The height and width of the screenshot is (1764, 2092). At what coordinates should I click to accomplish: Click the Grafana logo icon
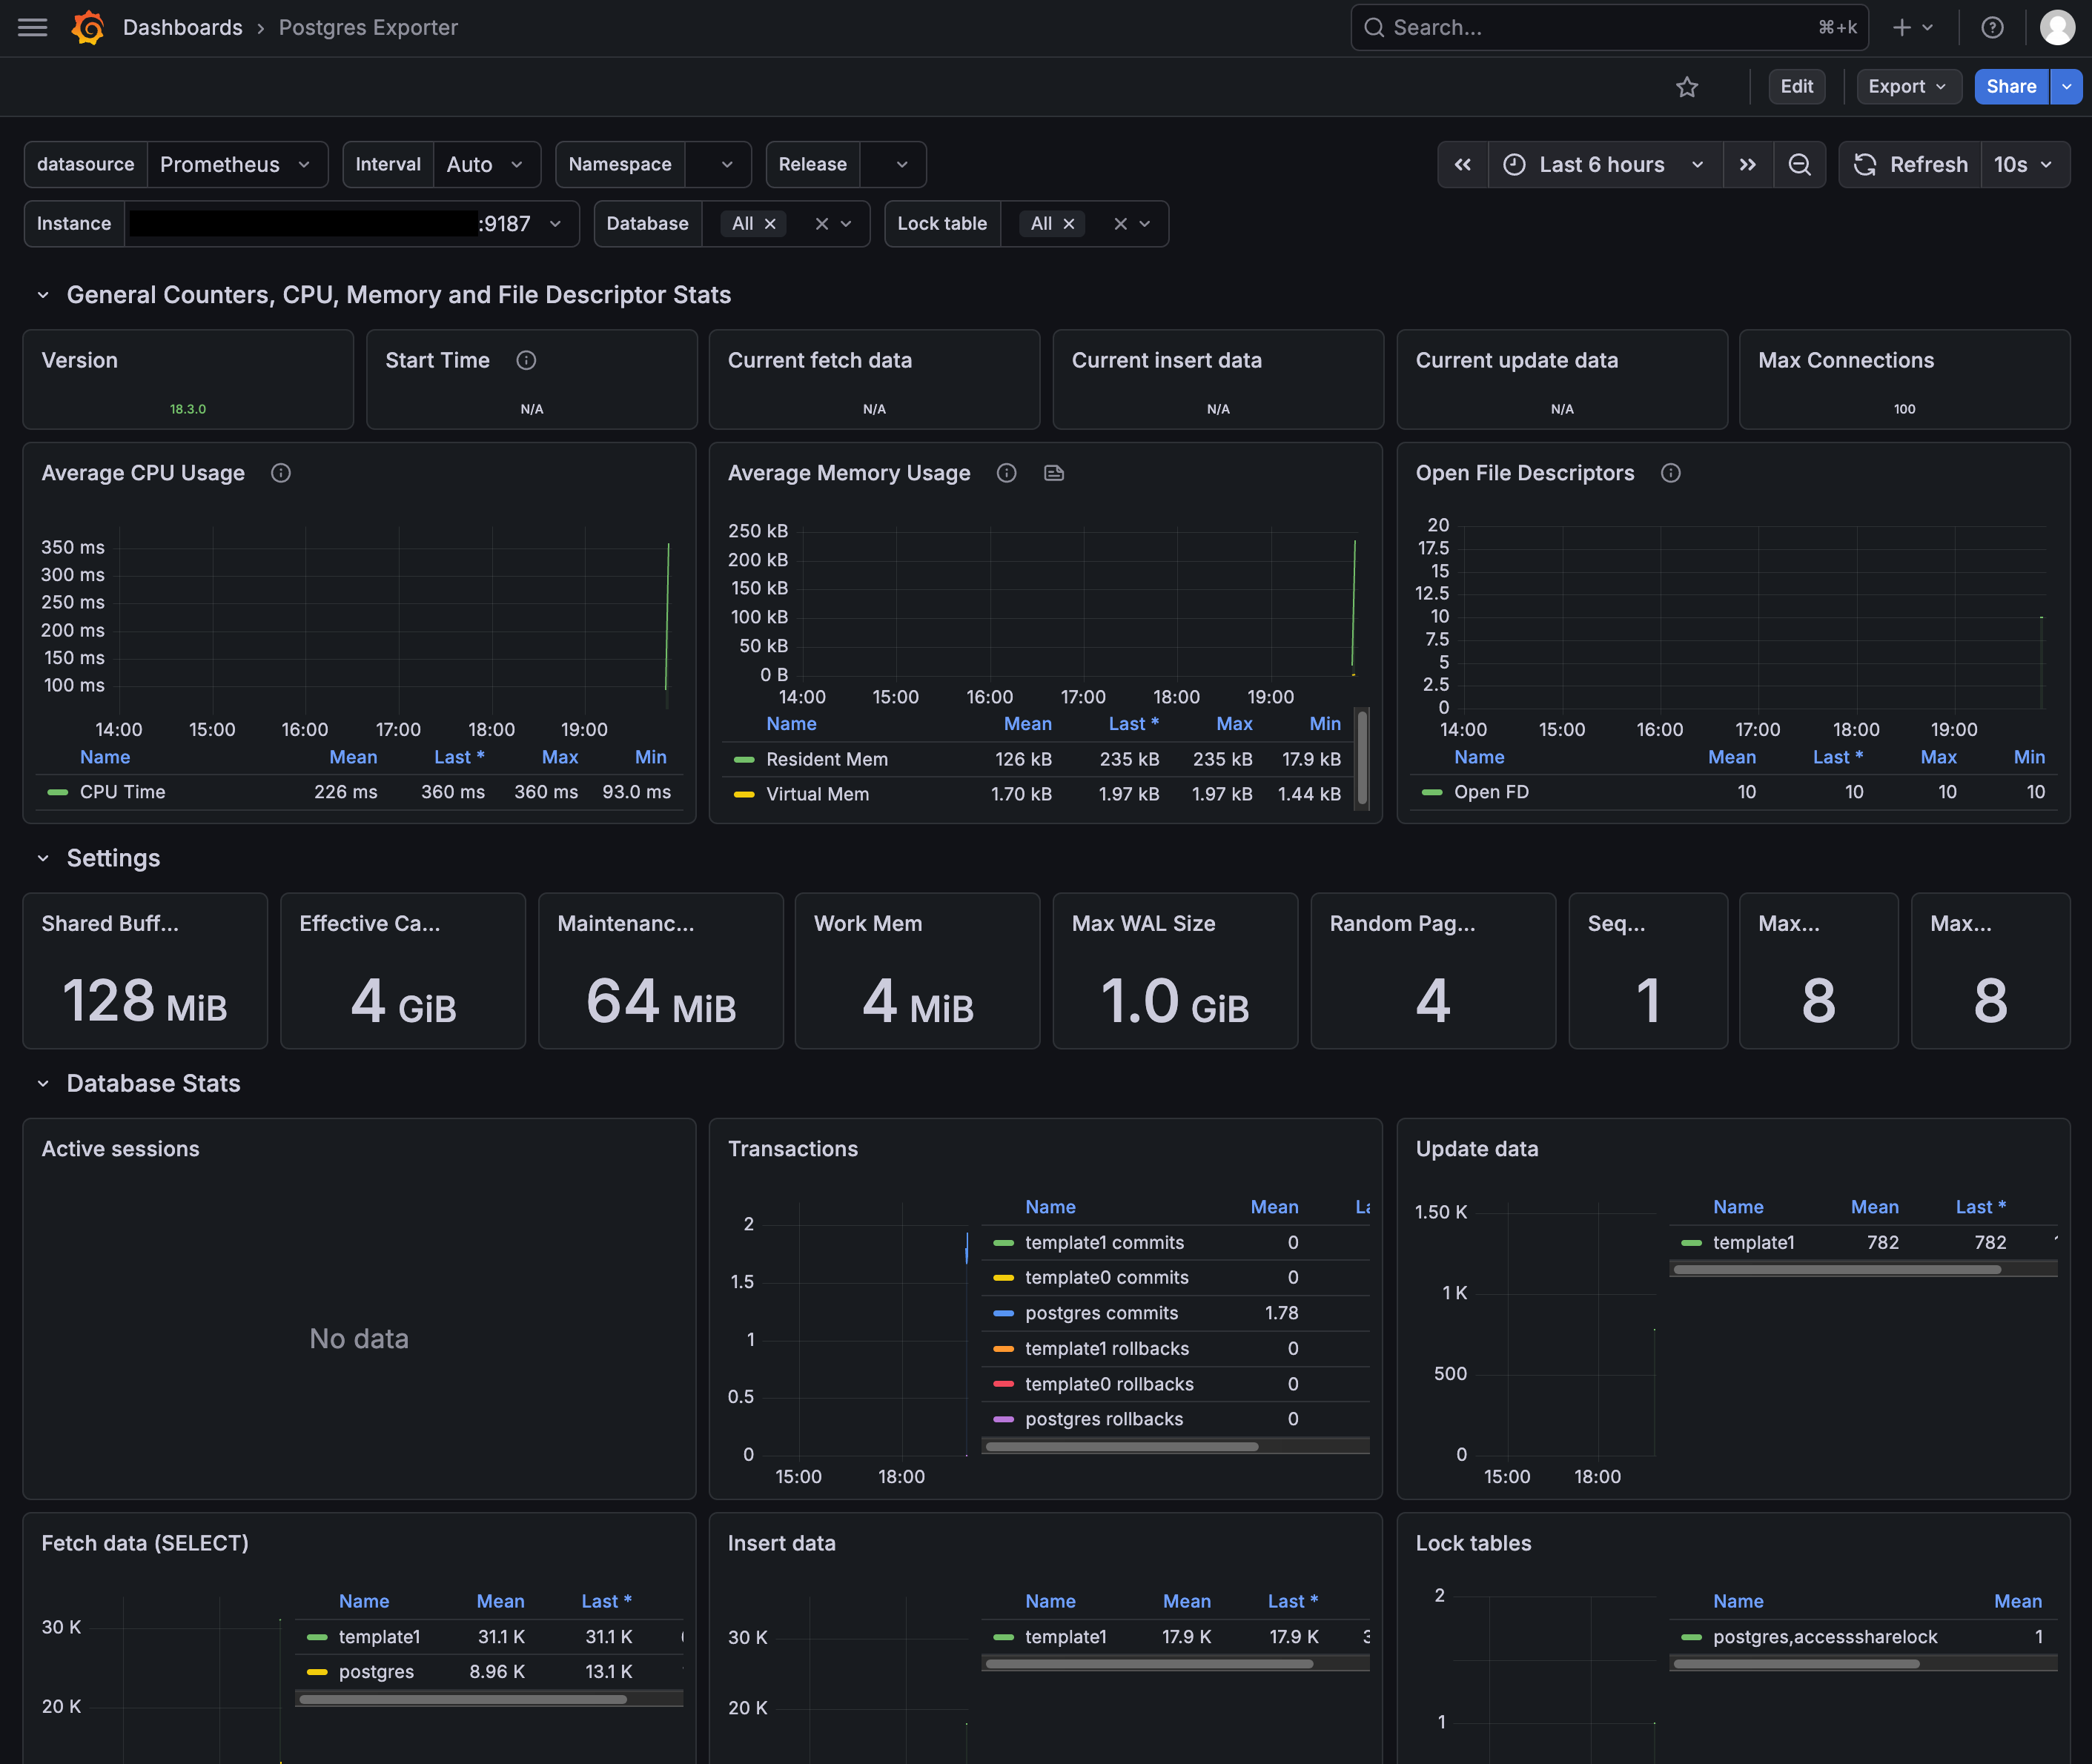point(88,27)
